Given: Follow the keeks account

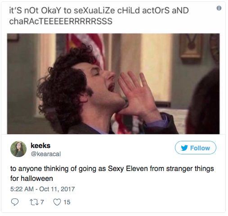Looking at the screenshot, I should click(x=196, y=148).
